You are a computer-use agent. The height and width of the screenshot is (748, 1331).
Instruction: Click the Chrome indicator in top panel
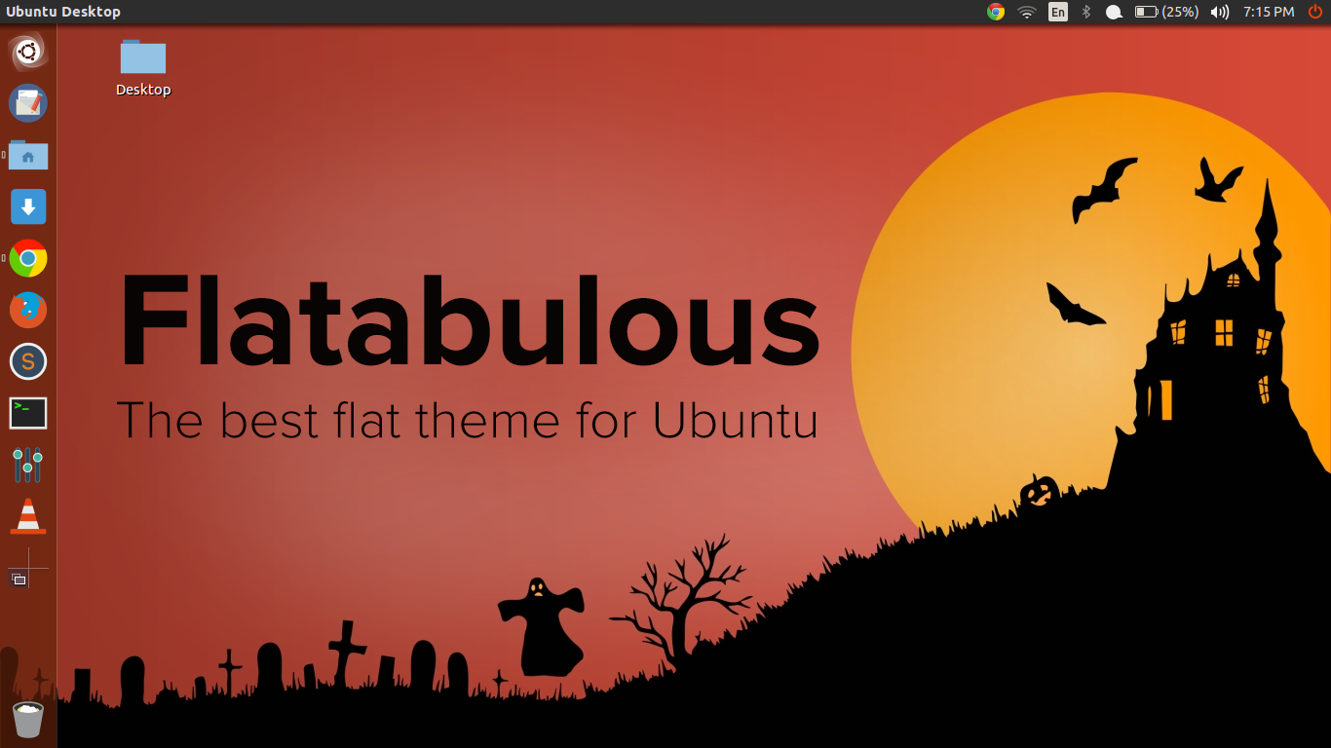click(996, 12)
